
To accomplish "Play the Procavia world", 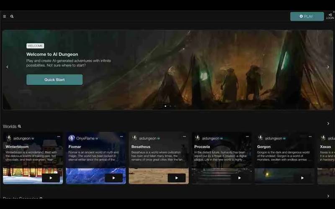I will 239,178.
